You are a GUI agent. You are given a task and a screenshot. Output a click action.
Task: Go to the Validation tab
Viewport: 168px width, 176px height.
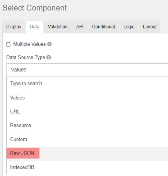58,27
